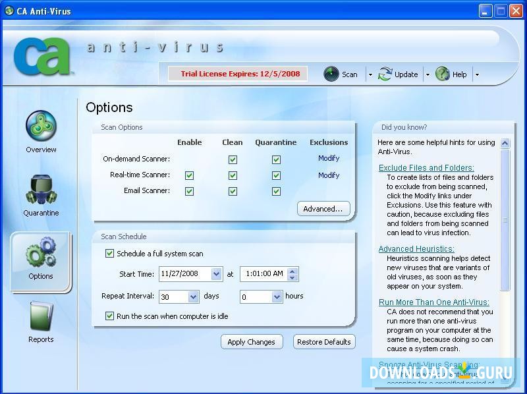This screenshot has width=527, height=394.
Task: Expand the Update dropdown arrow
Action: (x=428, y=74)
